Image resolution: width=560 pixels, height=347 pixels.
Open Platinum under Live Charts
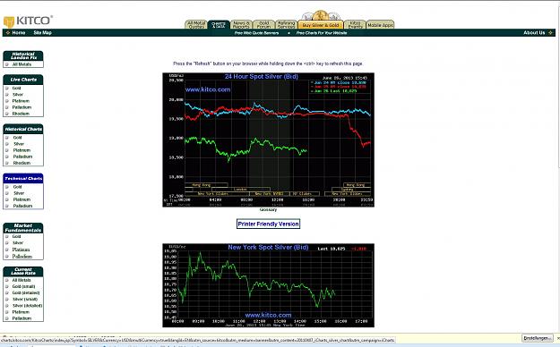(x=21, y=101)
